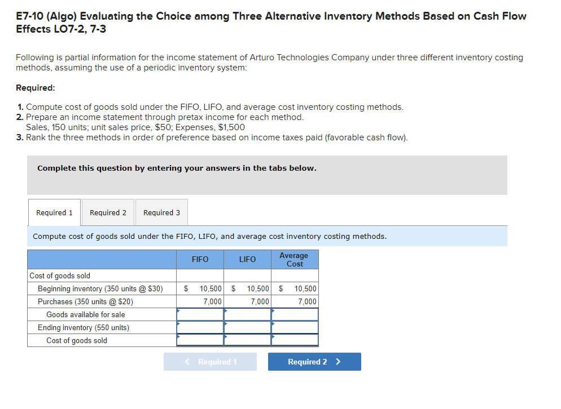Click the blue Required 2 navigation button

[x=314, y=361]
